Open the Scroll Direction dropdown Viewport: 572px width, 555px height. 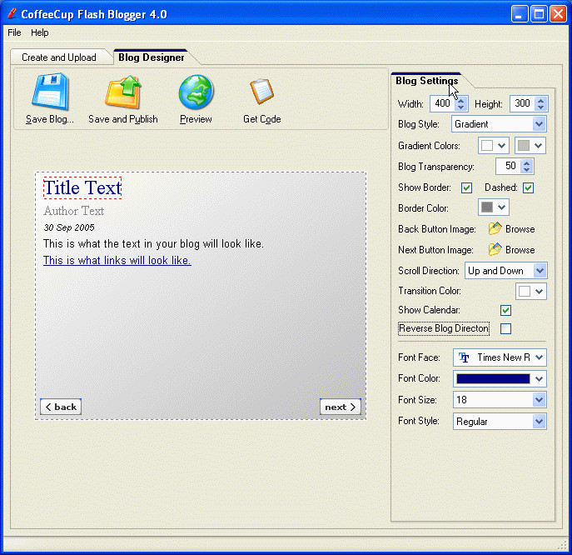pos(540,271)
